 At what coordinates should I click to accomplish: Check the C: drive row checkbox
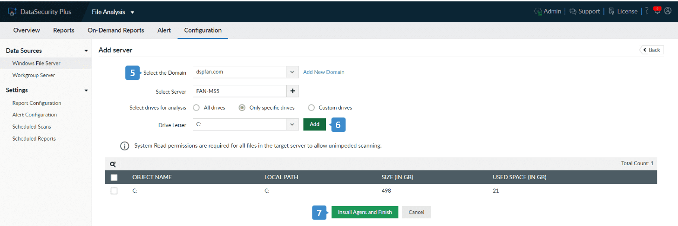pos(114,191)
